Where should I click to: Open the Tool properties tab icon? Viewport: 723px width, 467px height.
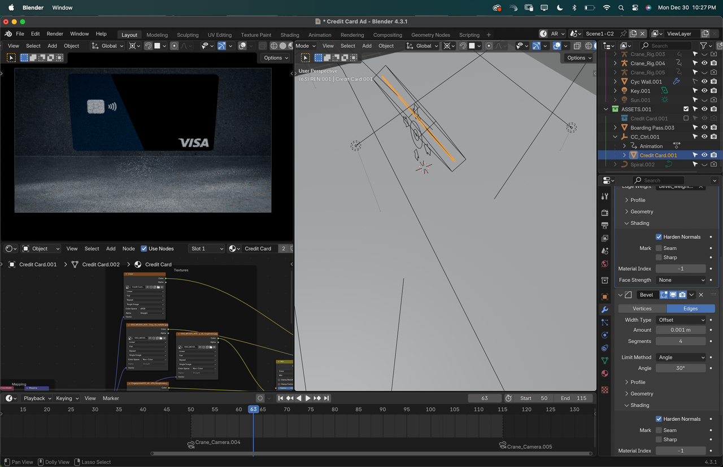pyautogui.click(x=605, y=197)
